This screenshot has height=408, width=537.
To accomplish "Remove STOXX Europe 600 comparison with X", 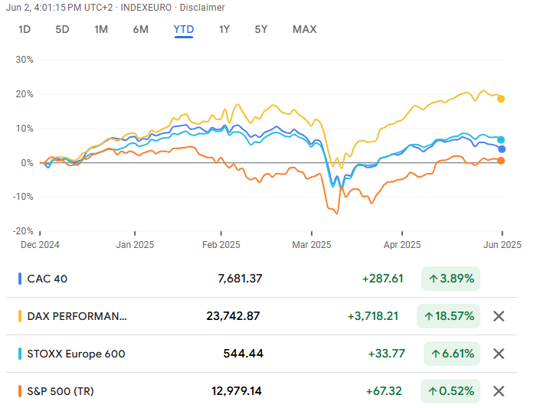I will (499, 354).
